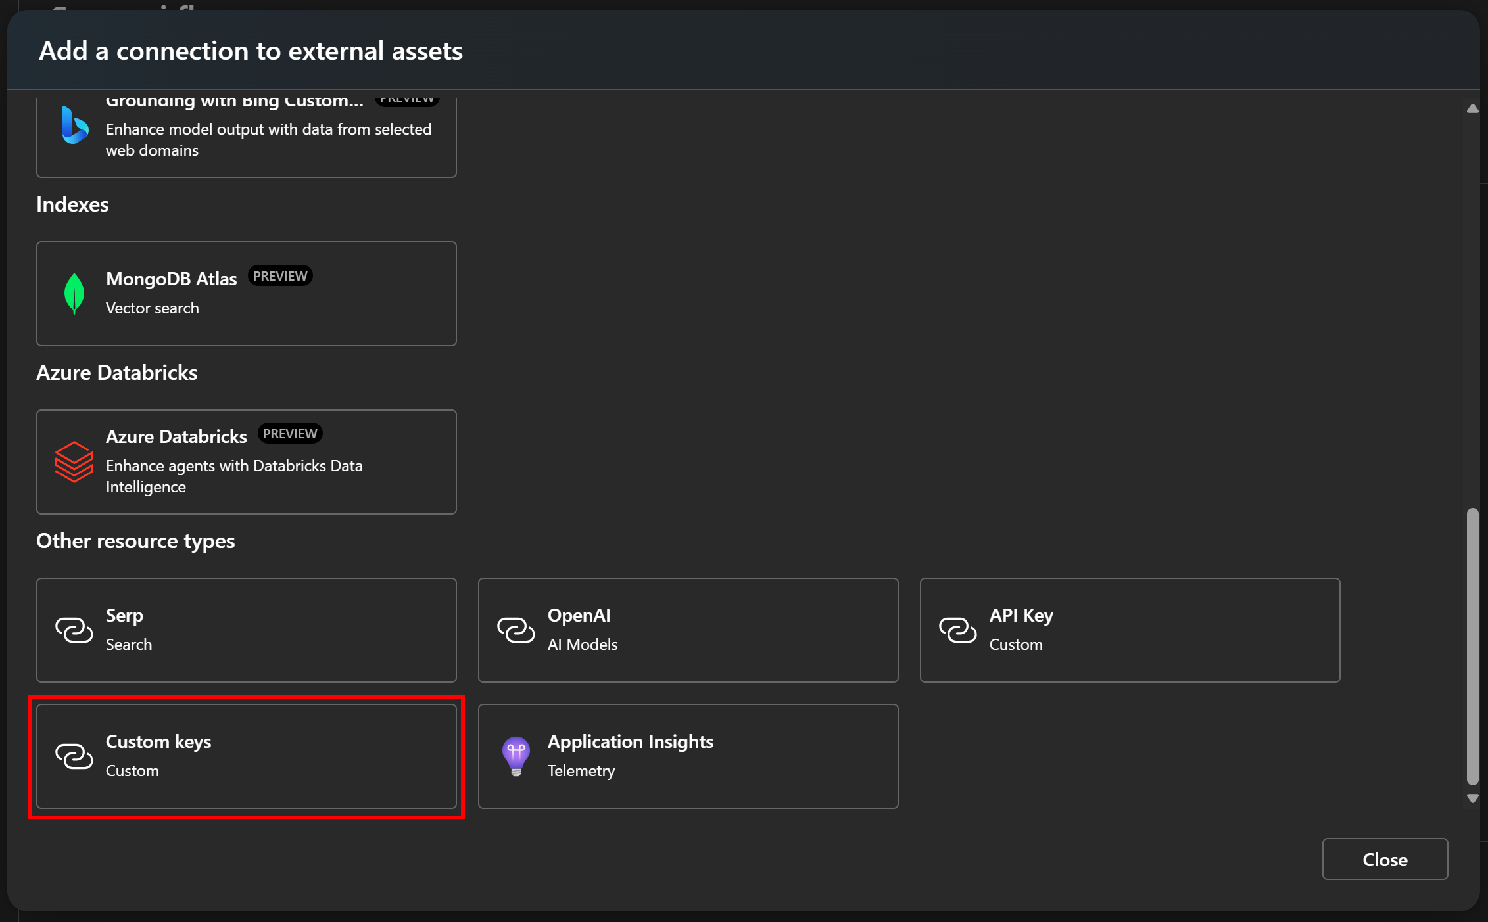Pick the Azure Databricks Data Intelligence card
Screen dimensions: 1488x922
pyautogui.click(x=247, y=461)
